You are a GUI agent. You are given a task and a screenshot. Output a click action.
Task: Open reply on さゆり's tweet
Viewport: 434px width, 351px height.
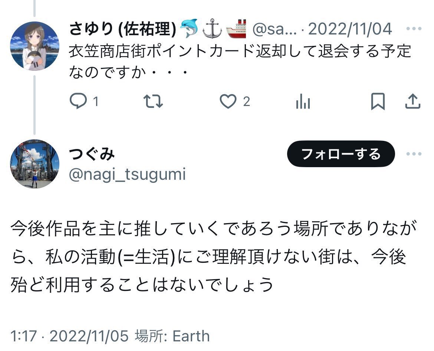[x=78, y=101]
